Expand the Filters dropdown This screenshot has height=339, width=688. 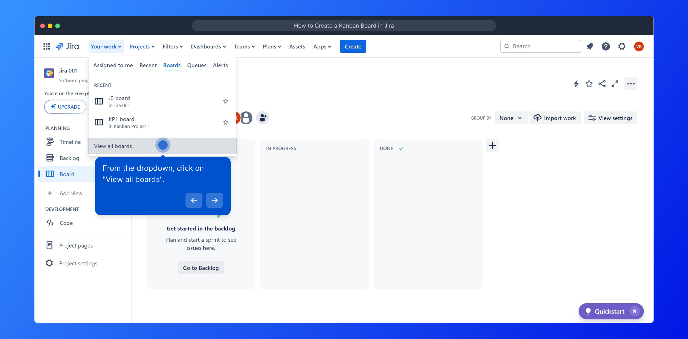pyautogui.click(x=173, y=46)
